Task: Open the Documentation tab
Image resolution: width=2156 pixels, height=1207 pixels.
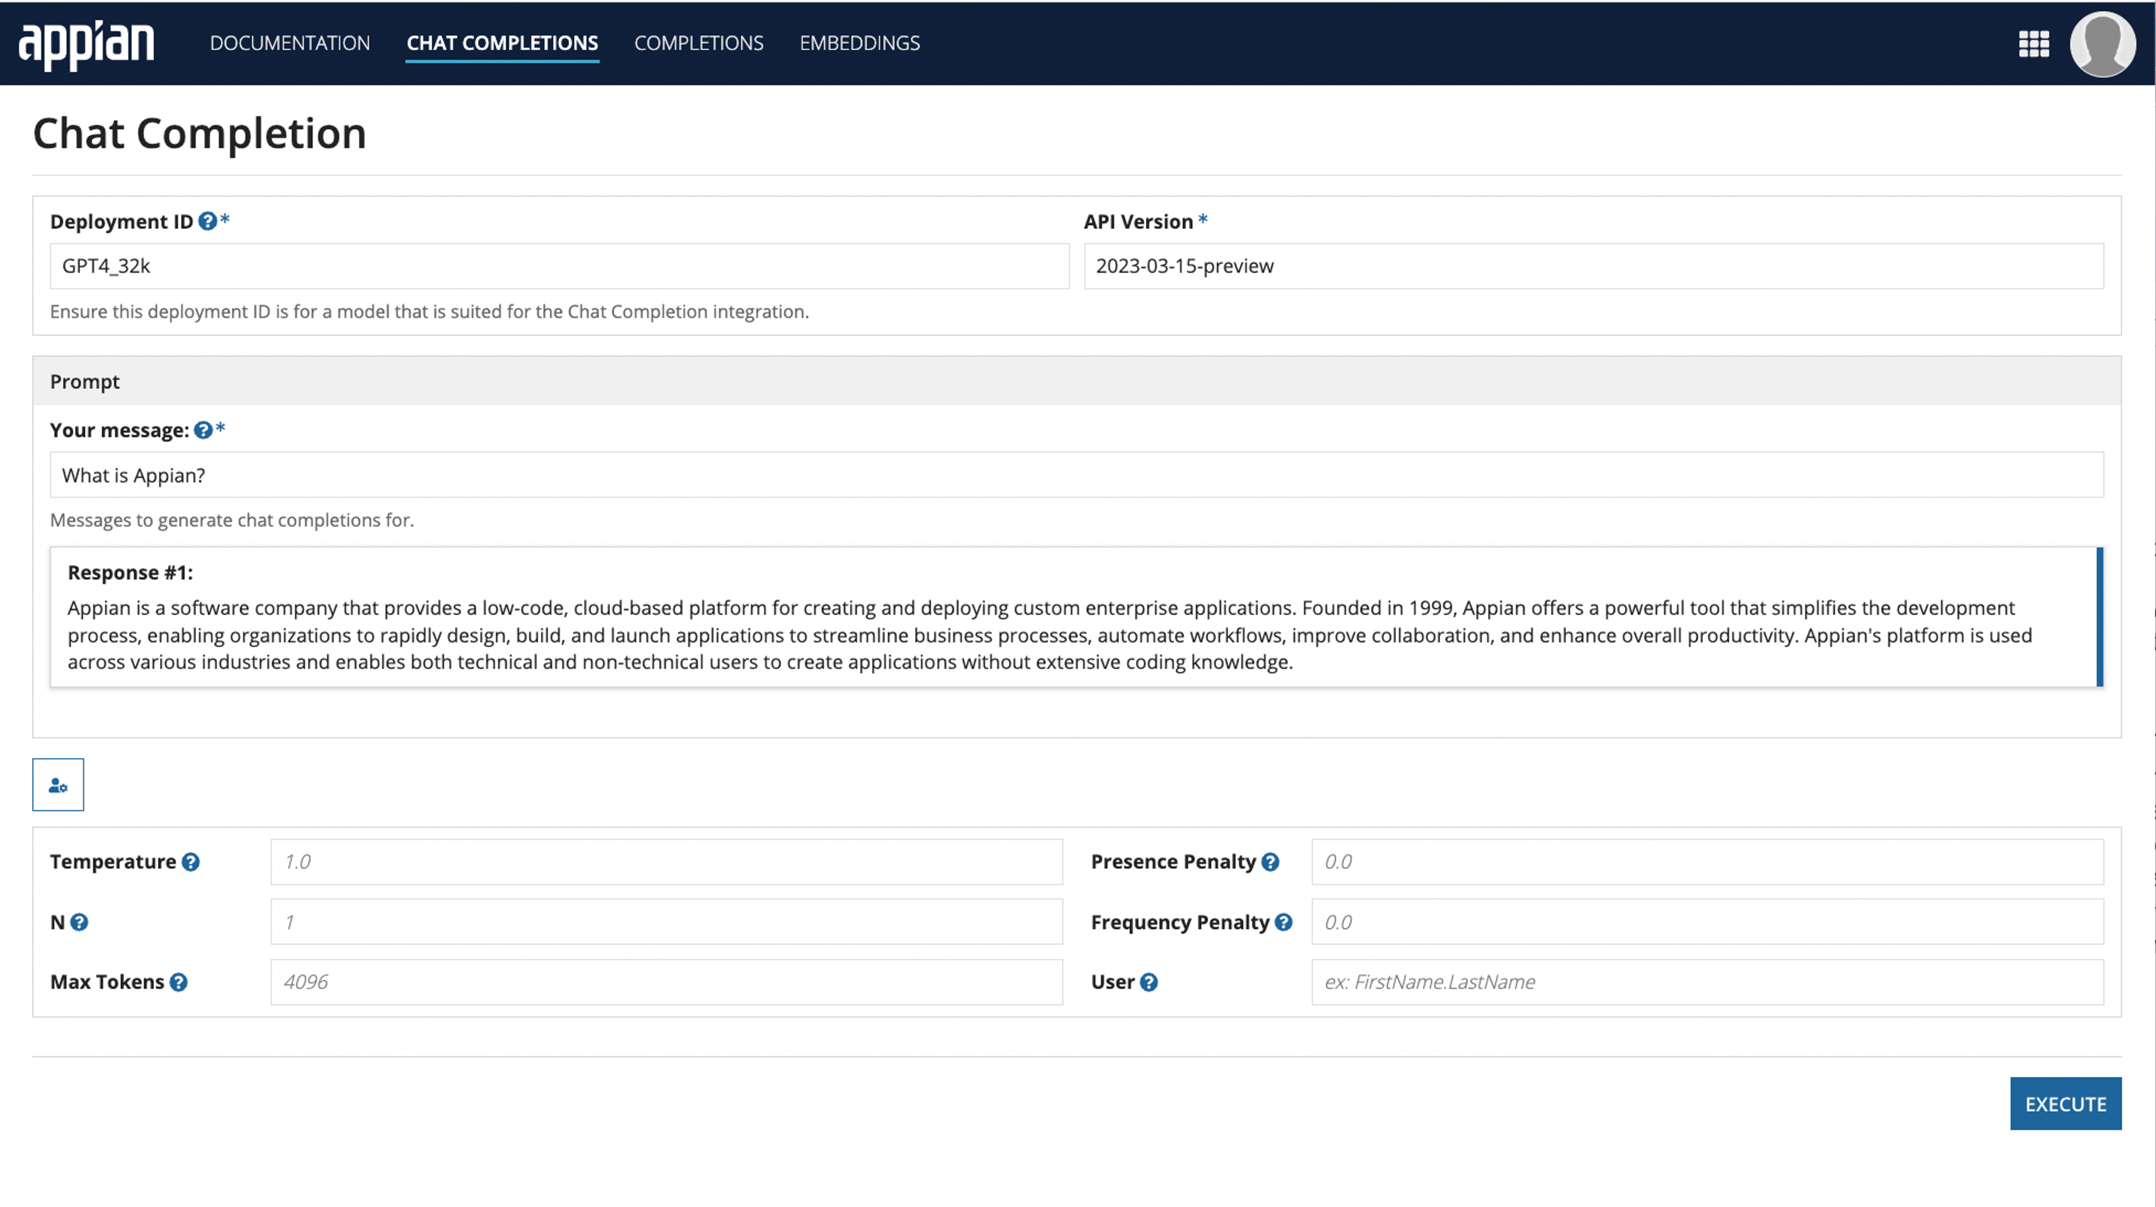Action: (290, 43)
